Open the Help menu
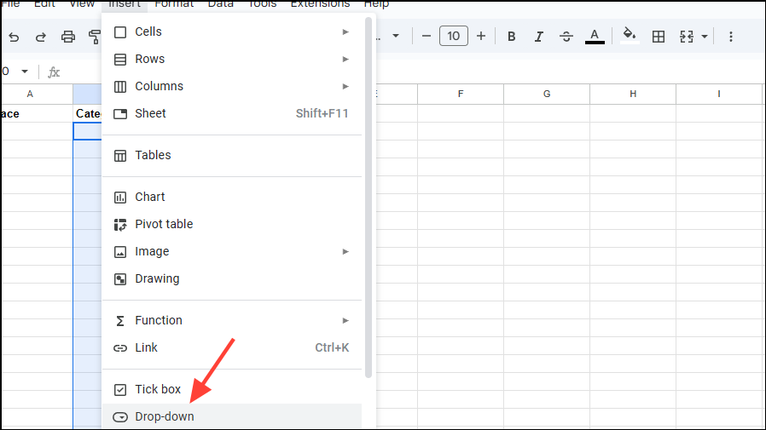The width and height of the screenshot is (766, 430). point(376,3)
